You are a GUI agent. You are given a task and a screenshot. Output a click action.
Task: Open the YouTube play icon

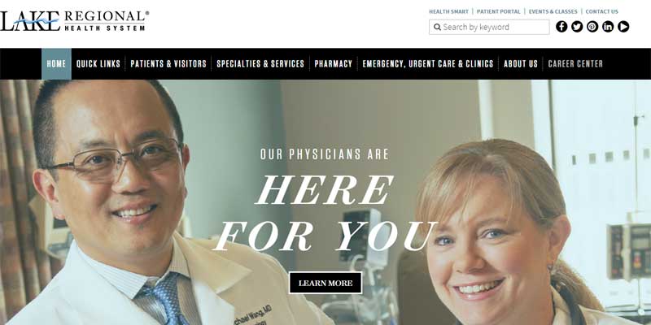[623, 27]
